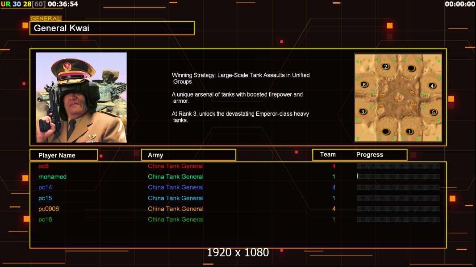Viewport: 476px width, 267px height.
Task: Select player pc16 in the list
Action: [45, 219]
